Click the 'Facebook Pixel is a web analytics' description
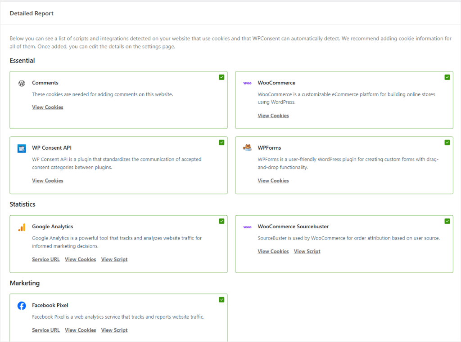Image resolution: width=461 pixels, height=342 pixels. coord(118,317)
